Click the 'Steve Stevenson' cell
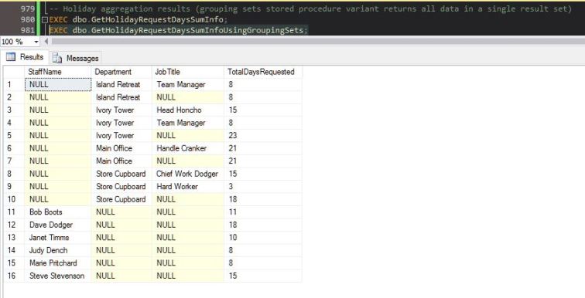The width and height of the screenshot is (585, 298). [58, 276]
